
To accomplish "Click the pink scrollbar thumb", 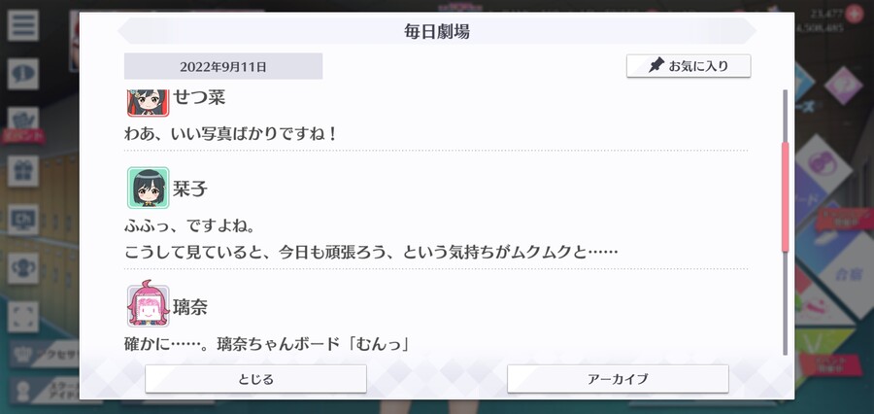I will click(786, 196).
